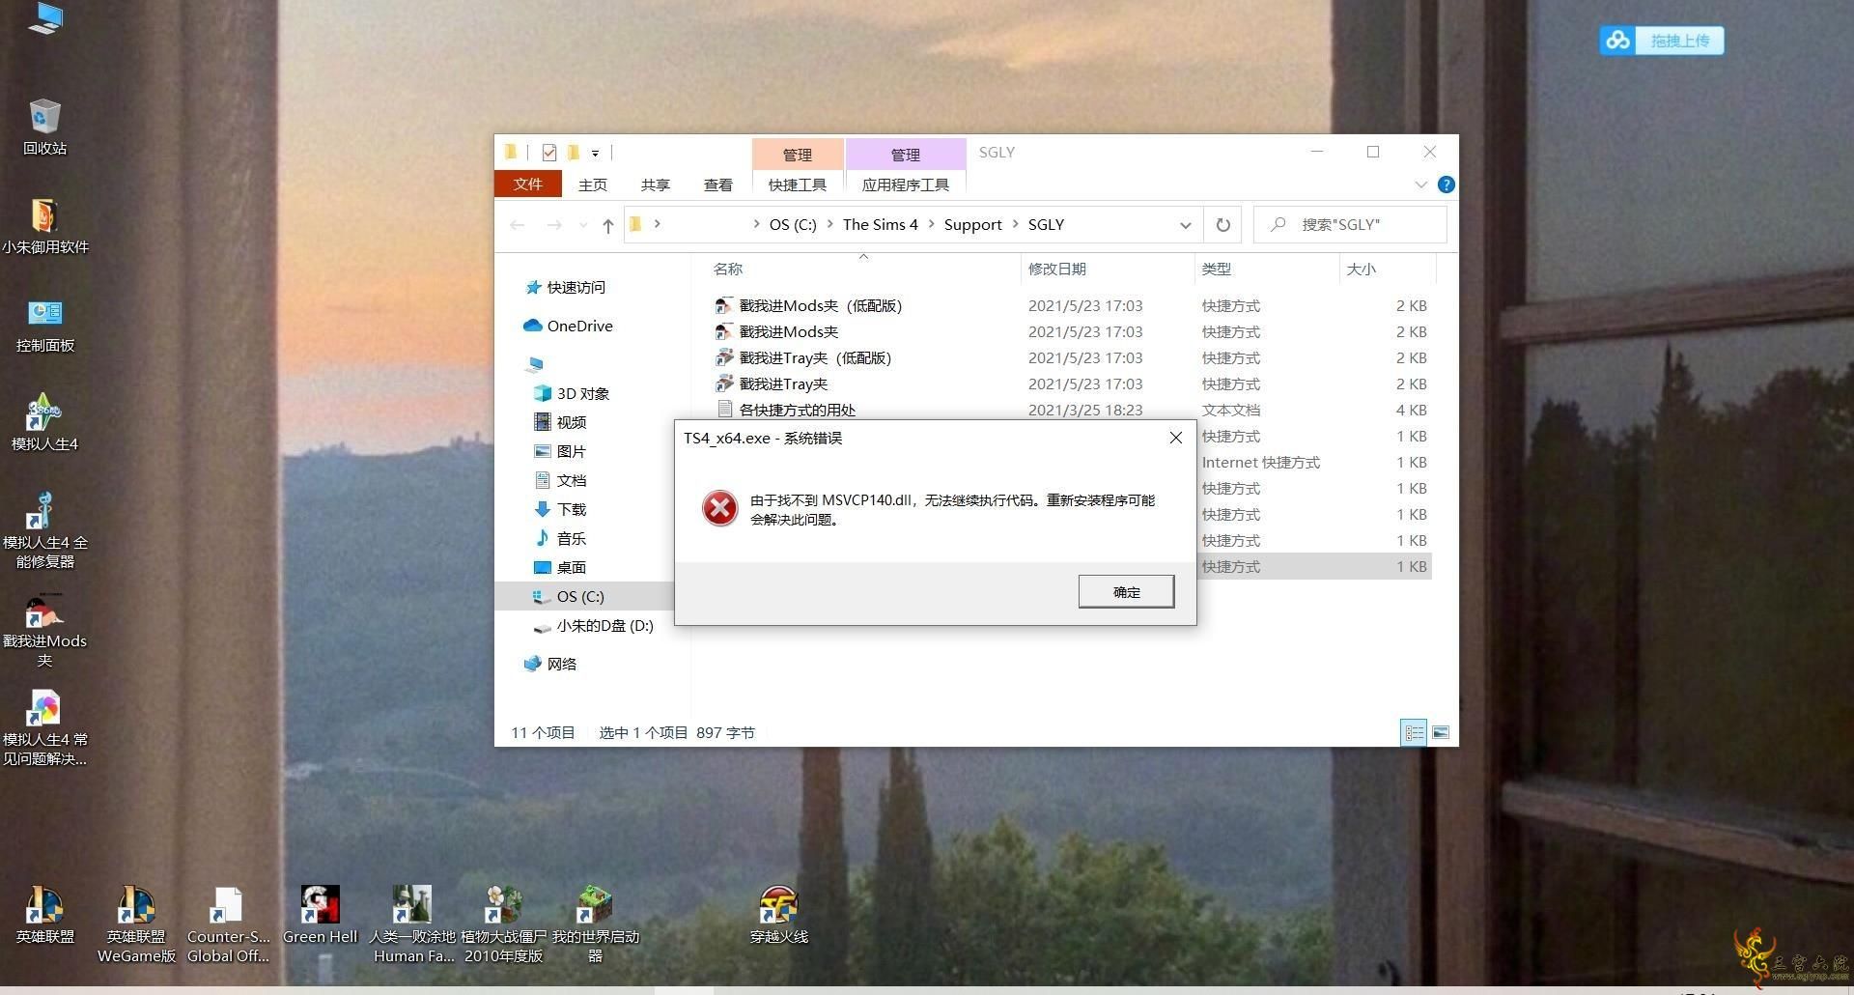
Task: Open quick access toolbar customize dropdown
Action: tap(595, 153)
